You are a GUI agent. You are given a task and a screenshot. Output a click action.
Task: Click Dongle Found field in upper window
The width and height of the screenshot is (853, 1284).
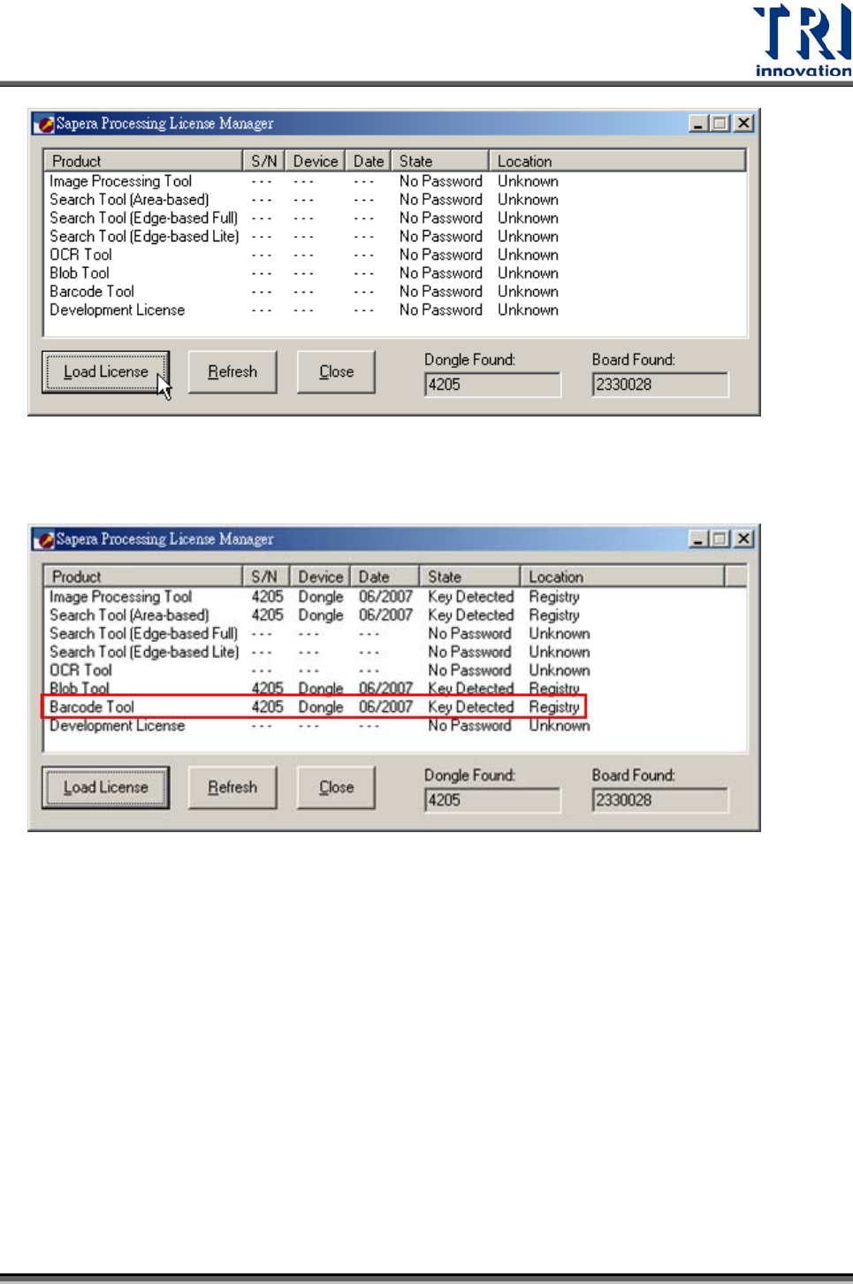coord(492,385)
